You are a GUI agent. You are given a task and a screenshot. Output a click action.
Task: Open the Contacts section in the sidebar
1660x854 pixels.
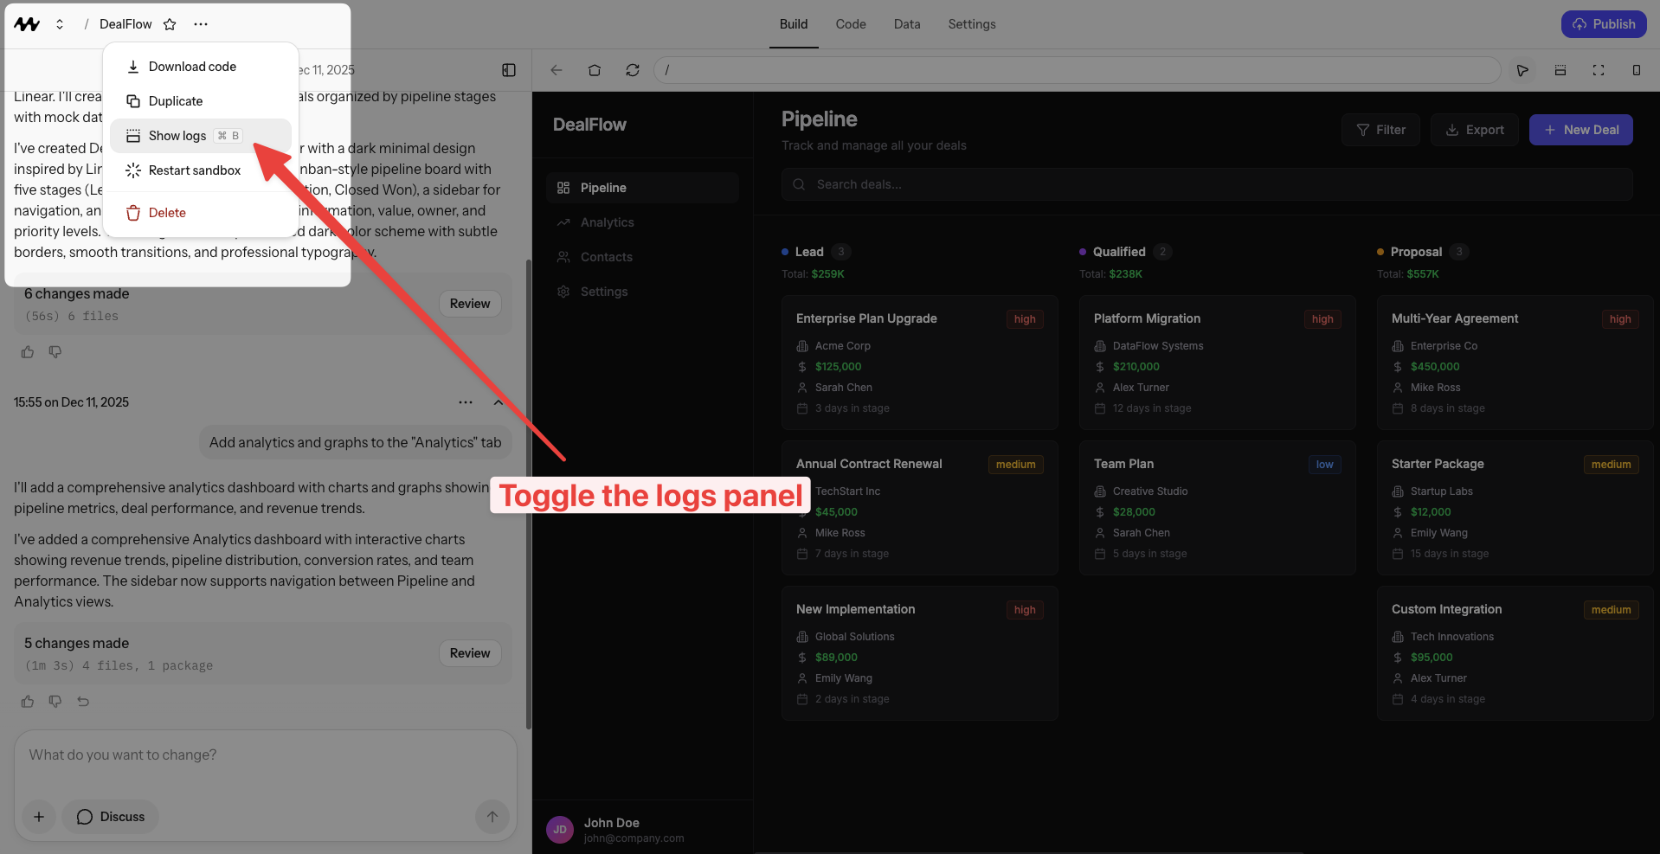tap(606, 256)
